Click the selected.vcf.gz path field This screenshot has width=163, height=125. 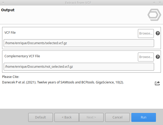point(79,43)
